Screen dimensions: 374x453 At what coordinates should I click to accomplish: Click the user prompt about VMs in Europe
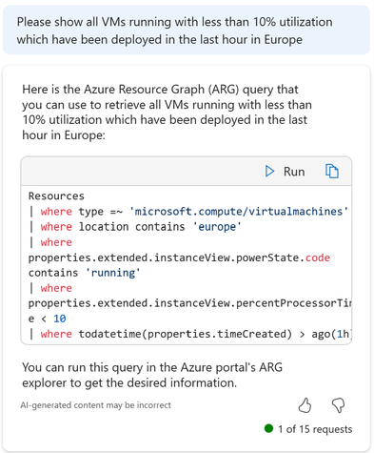click(x=187, y=31)
